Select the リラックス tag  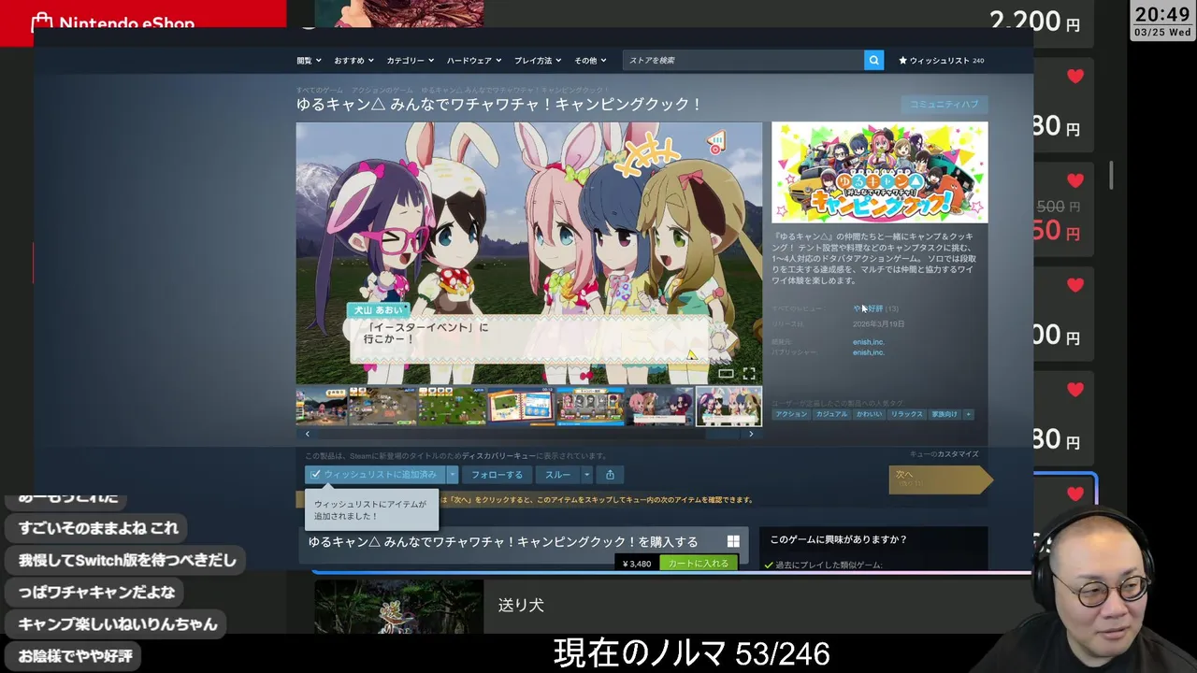(906, 414)
